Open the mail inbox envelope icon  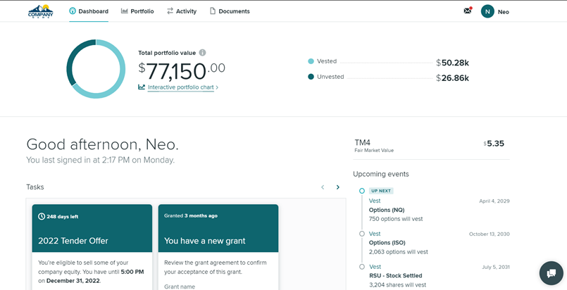pyautogui.click(x=468, y=11)
